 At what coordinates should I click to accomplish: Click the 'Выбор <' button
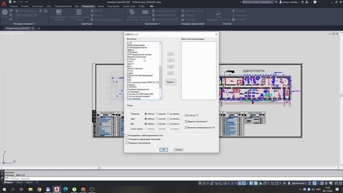[x=170, y=82]
